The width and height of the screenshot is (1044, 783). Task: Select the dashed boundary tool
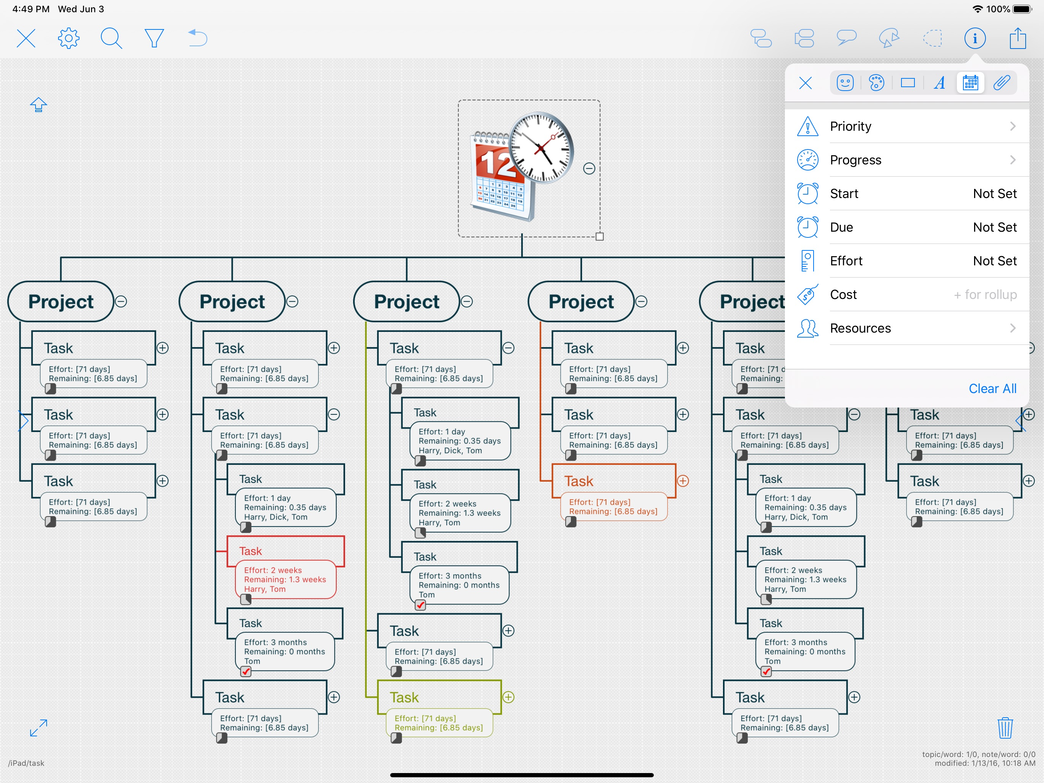point(933,38)
